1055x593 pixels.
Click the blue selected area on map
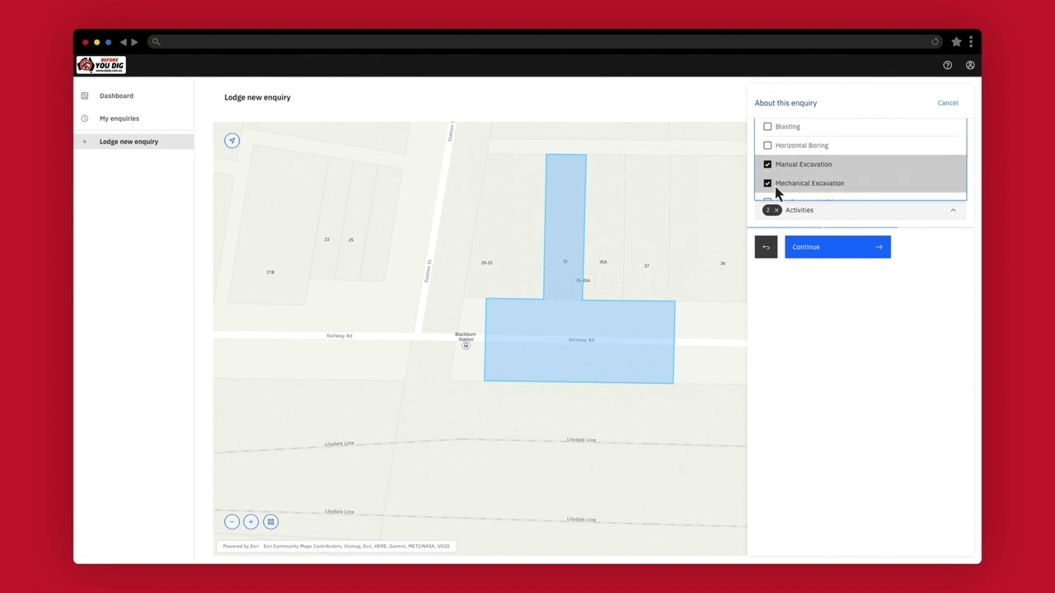(x=579, y=340)
